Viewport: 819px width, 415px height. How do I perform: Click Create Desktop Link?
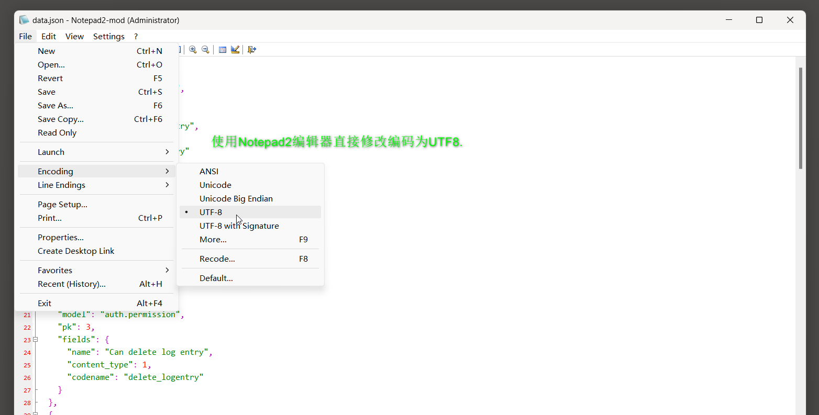click(x=97, y=251)
